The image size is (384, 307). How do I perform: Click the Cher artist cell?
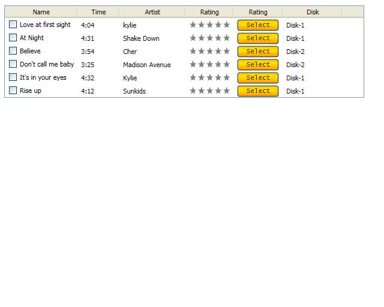[130, 52]
